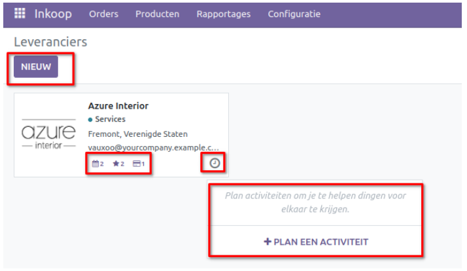Click the Leveranciers page heading

[50, 42]
